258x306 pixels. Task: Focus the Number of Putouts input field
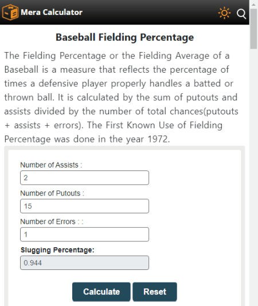(84, 206)
